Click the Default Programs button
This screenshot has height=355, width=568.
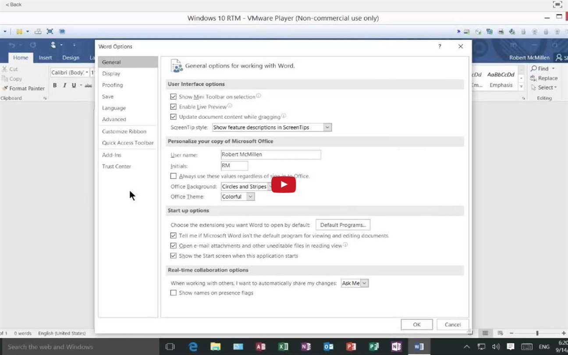(343, 225)
